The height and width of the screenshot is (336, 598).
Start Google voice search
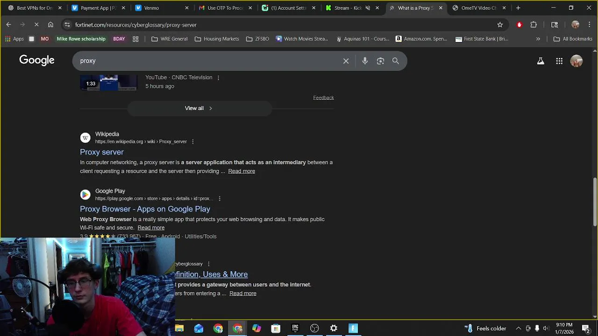point(365,61)
